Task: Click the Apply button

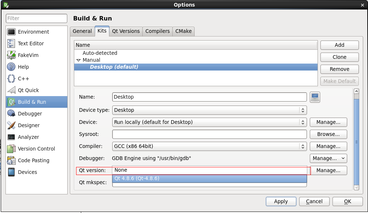Action: pyautogui.click(x=281, y=201)
